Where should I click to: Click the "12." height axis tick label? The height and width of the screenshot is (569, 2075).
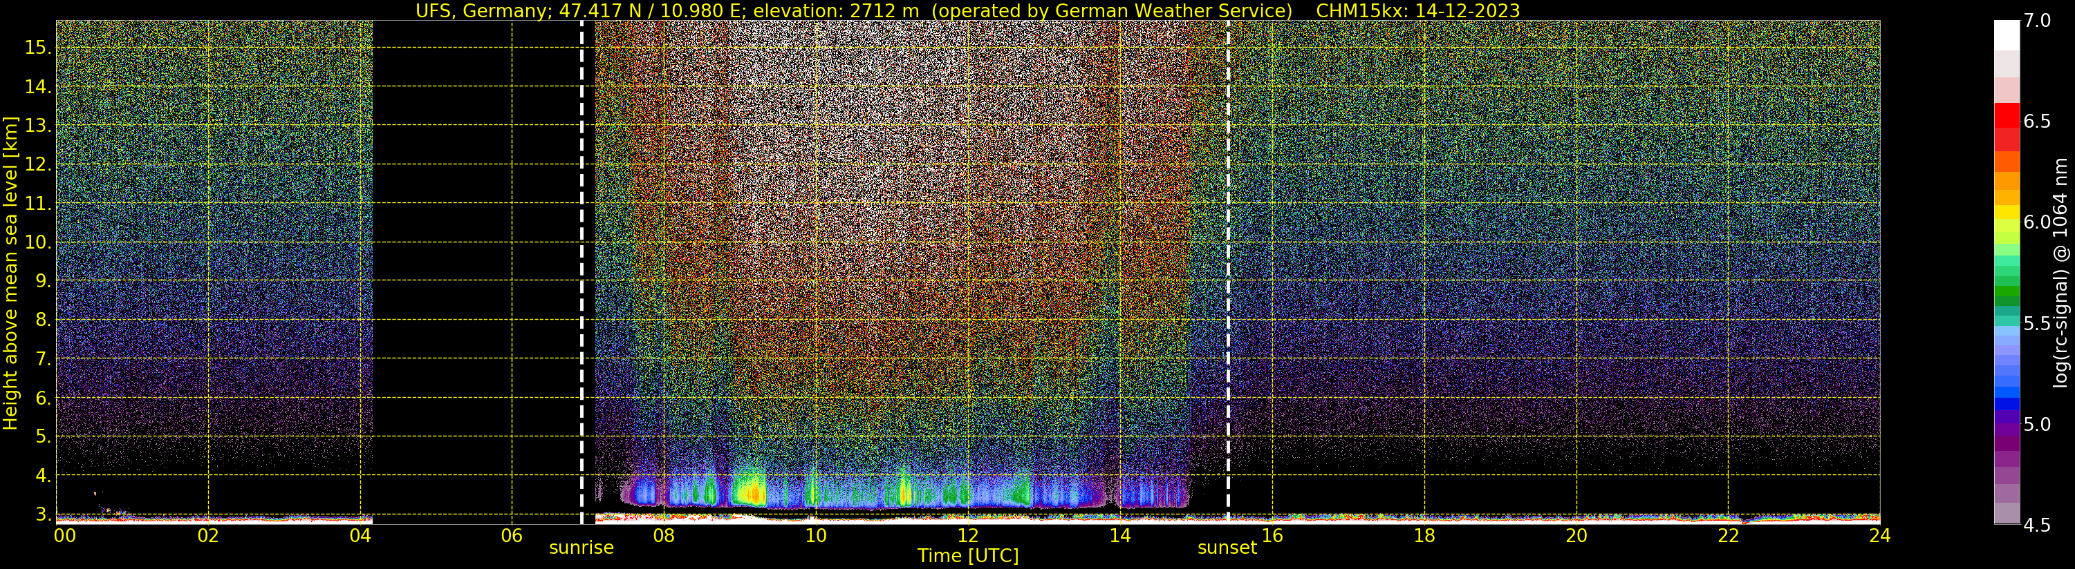(38, 164)
